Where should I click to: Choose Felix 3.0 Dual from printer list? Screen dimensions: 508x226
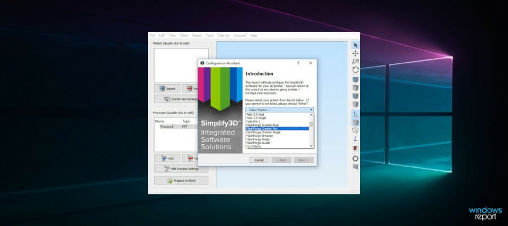tap(277, 115)
